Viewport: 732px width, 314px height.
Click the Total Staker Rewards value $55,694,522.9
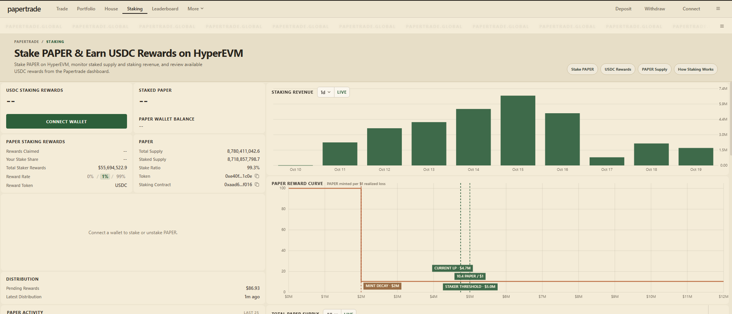112,168
